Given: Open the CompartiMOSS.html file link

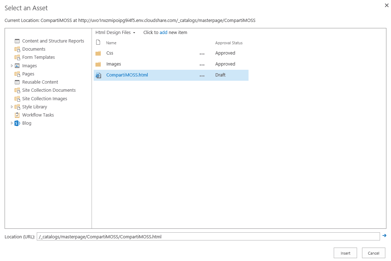Looking at the screenshot, I should tap(127, 75).
